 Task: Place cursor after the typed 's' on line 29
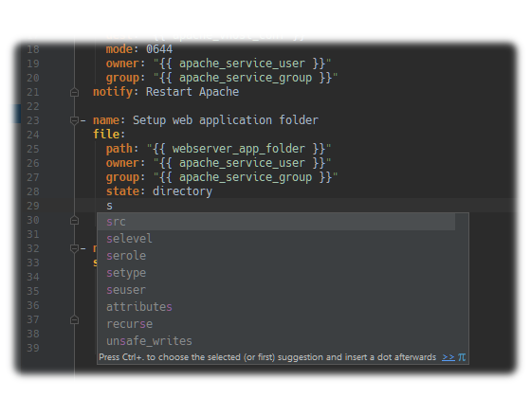coord(113,206)
